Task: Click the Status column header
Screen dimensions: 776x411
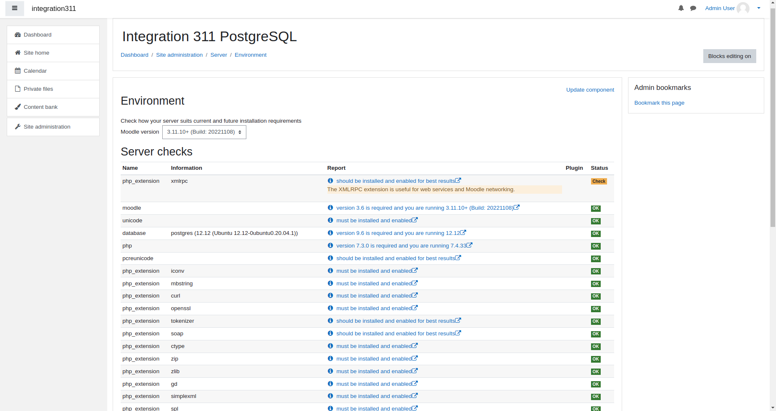Action: point(599,168)
